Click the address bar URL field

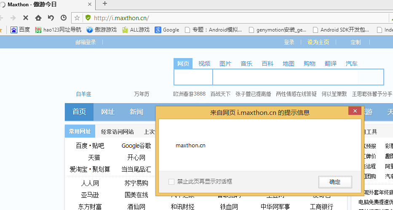tap(230, 18)
